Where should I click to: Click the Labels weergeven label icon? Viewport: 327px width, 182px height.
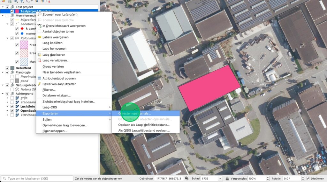pyautogui.click(x=40, y=37)
